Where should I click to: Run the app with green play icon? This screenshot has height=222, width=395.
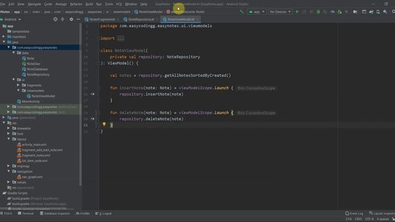click(297, 12)
